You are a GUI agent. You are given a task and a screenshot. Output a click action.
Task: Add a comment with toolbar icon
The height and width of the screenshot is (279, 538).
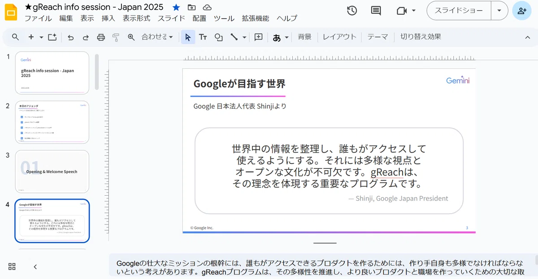258,37
